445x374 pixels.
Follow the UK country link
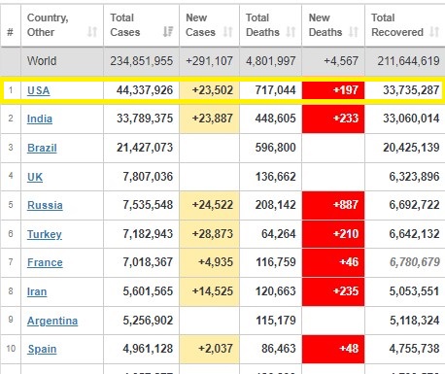[35, 177]
